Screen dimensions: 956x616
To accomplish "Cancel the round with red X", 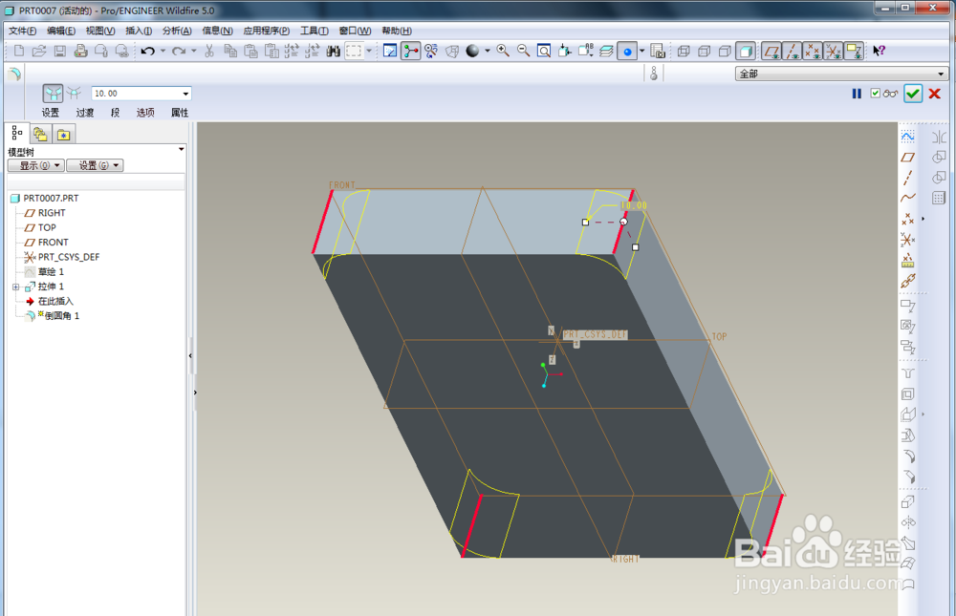I will [935, 94].
